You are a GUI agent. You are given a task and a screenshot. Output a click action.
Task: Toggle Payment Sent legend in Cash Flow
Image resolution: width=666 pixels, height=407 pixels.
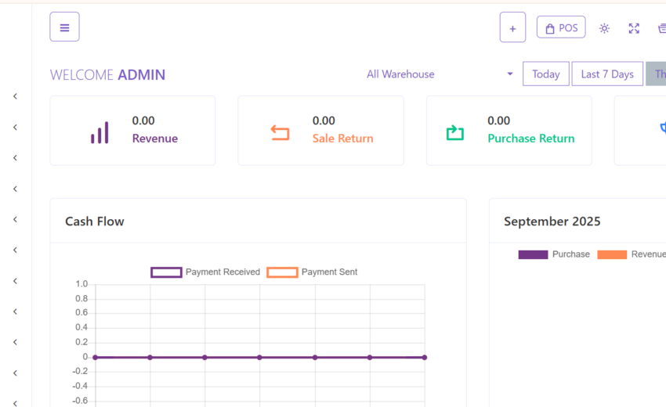tap(312, 272)
